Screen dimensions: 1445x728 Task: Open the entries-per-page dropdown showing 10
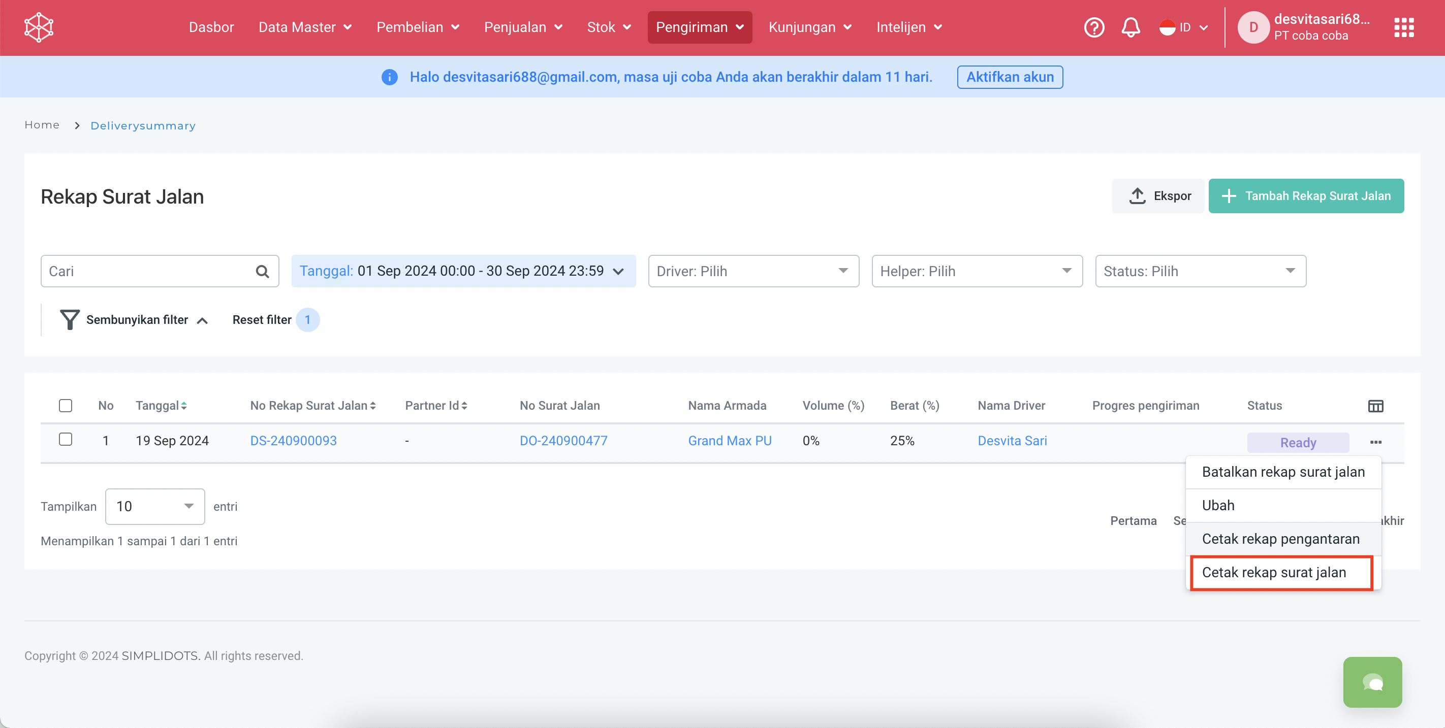[x=155, y=507]
